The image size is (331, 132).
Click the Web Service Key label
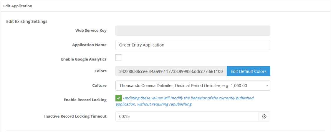[x=91, y=30]
